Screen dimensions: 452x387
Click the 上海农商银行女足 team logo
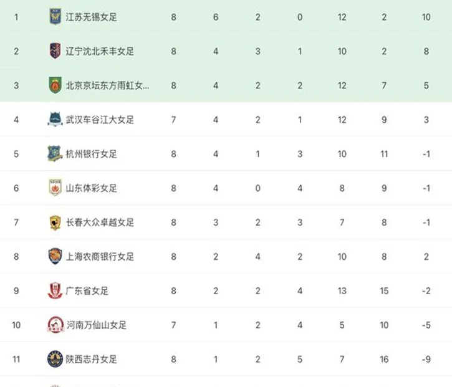(x=55, y=256)
